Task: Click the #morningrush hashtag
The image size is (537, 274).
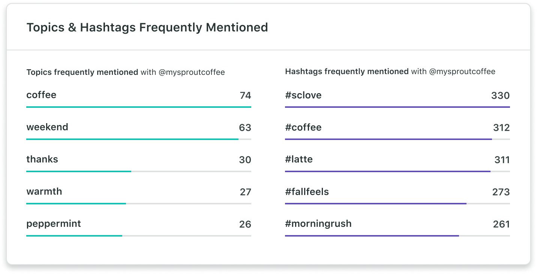Action: [318, 224]
